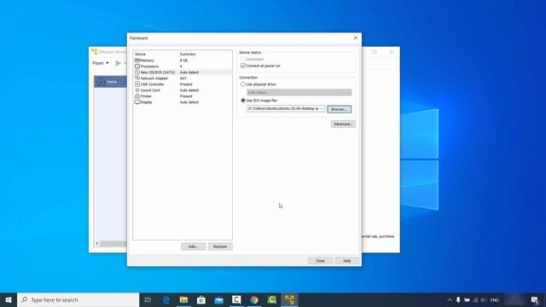Click the Summary column header

point(188,54)
